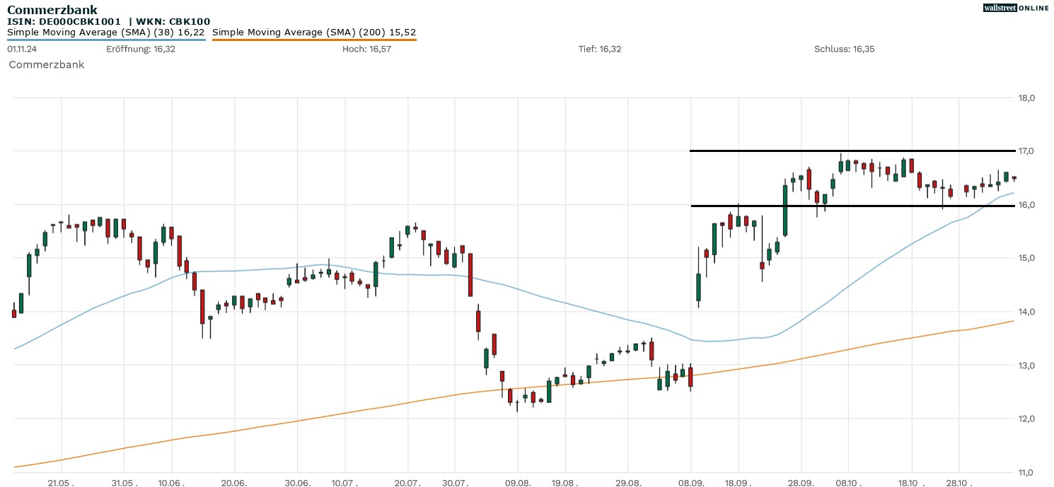This screenshot has height=487, width=1054.
Task: Click the 30.07. date axis label
Action: click(455, 483)
